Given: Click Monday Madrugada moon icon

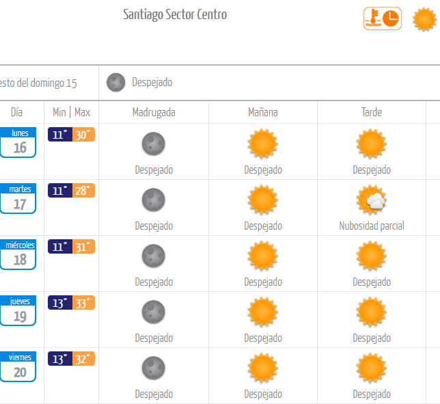Looking at the screenshot, I should coord(154,144).
